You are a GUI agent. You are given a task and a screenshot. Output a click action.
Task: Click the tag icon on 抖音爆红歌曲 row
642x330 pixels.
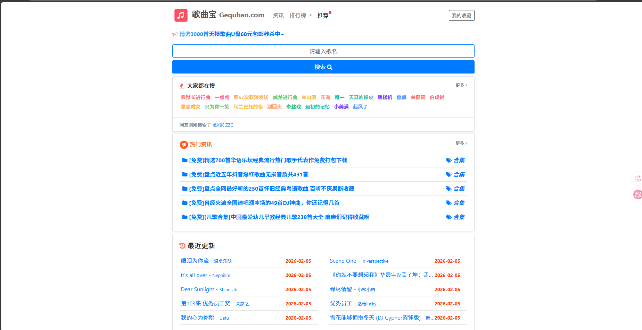pos(448,174)
